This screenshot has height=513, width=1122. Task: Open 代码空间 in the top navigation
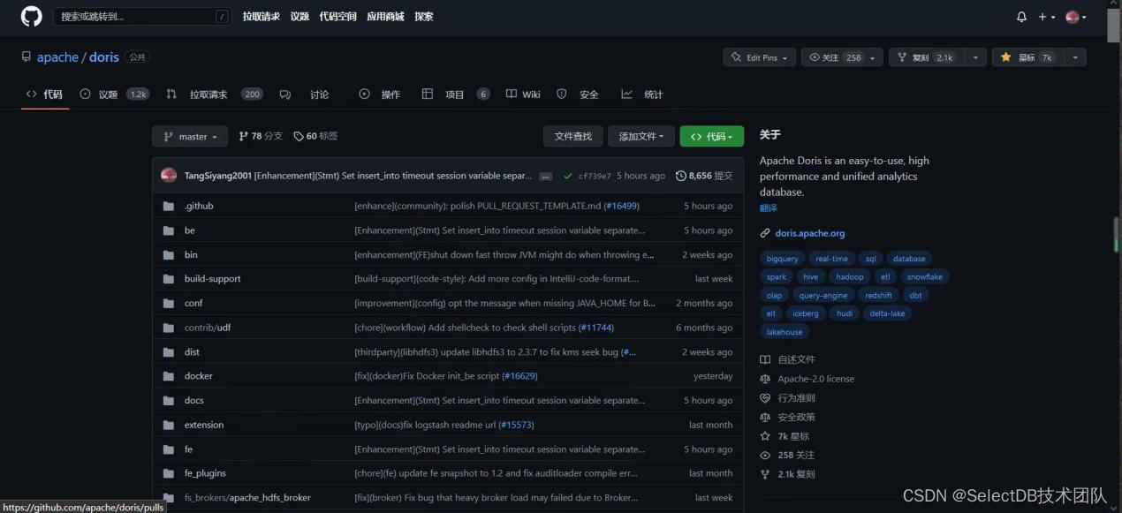click(x=337, y=16)
